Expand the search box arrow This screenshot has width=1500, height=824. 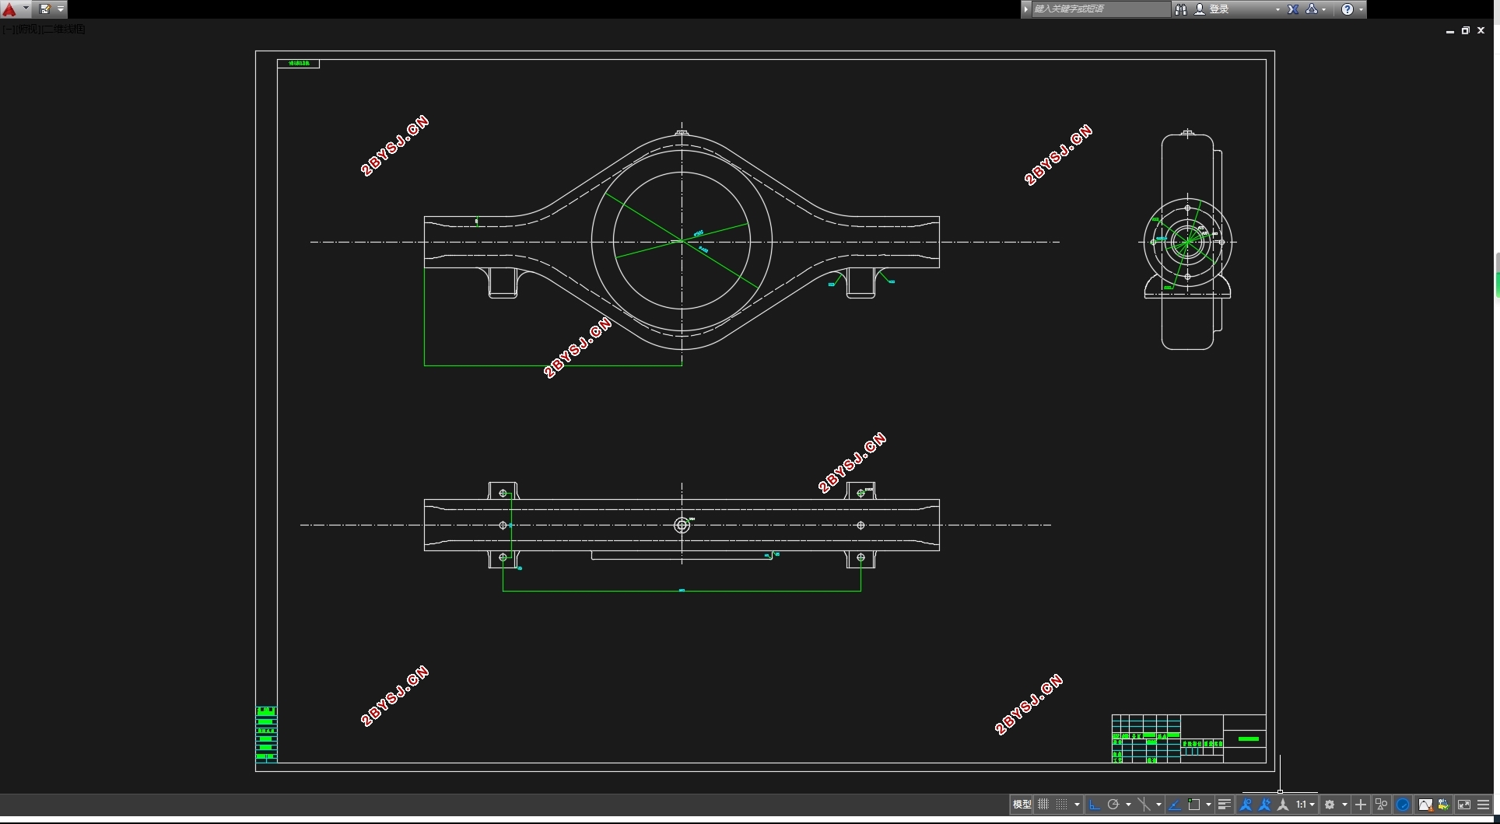coord(1026,9)
